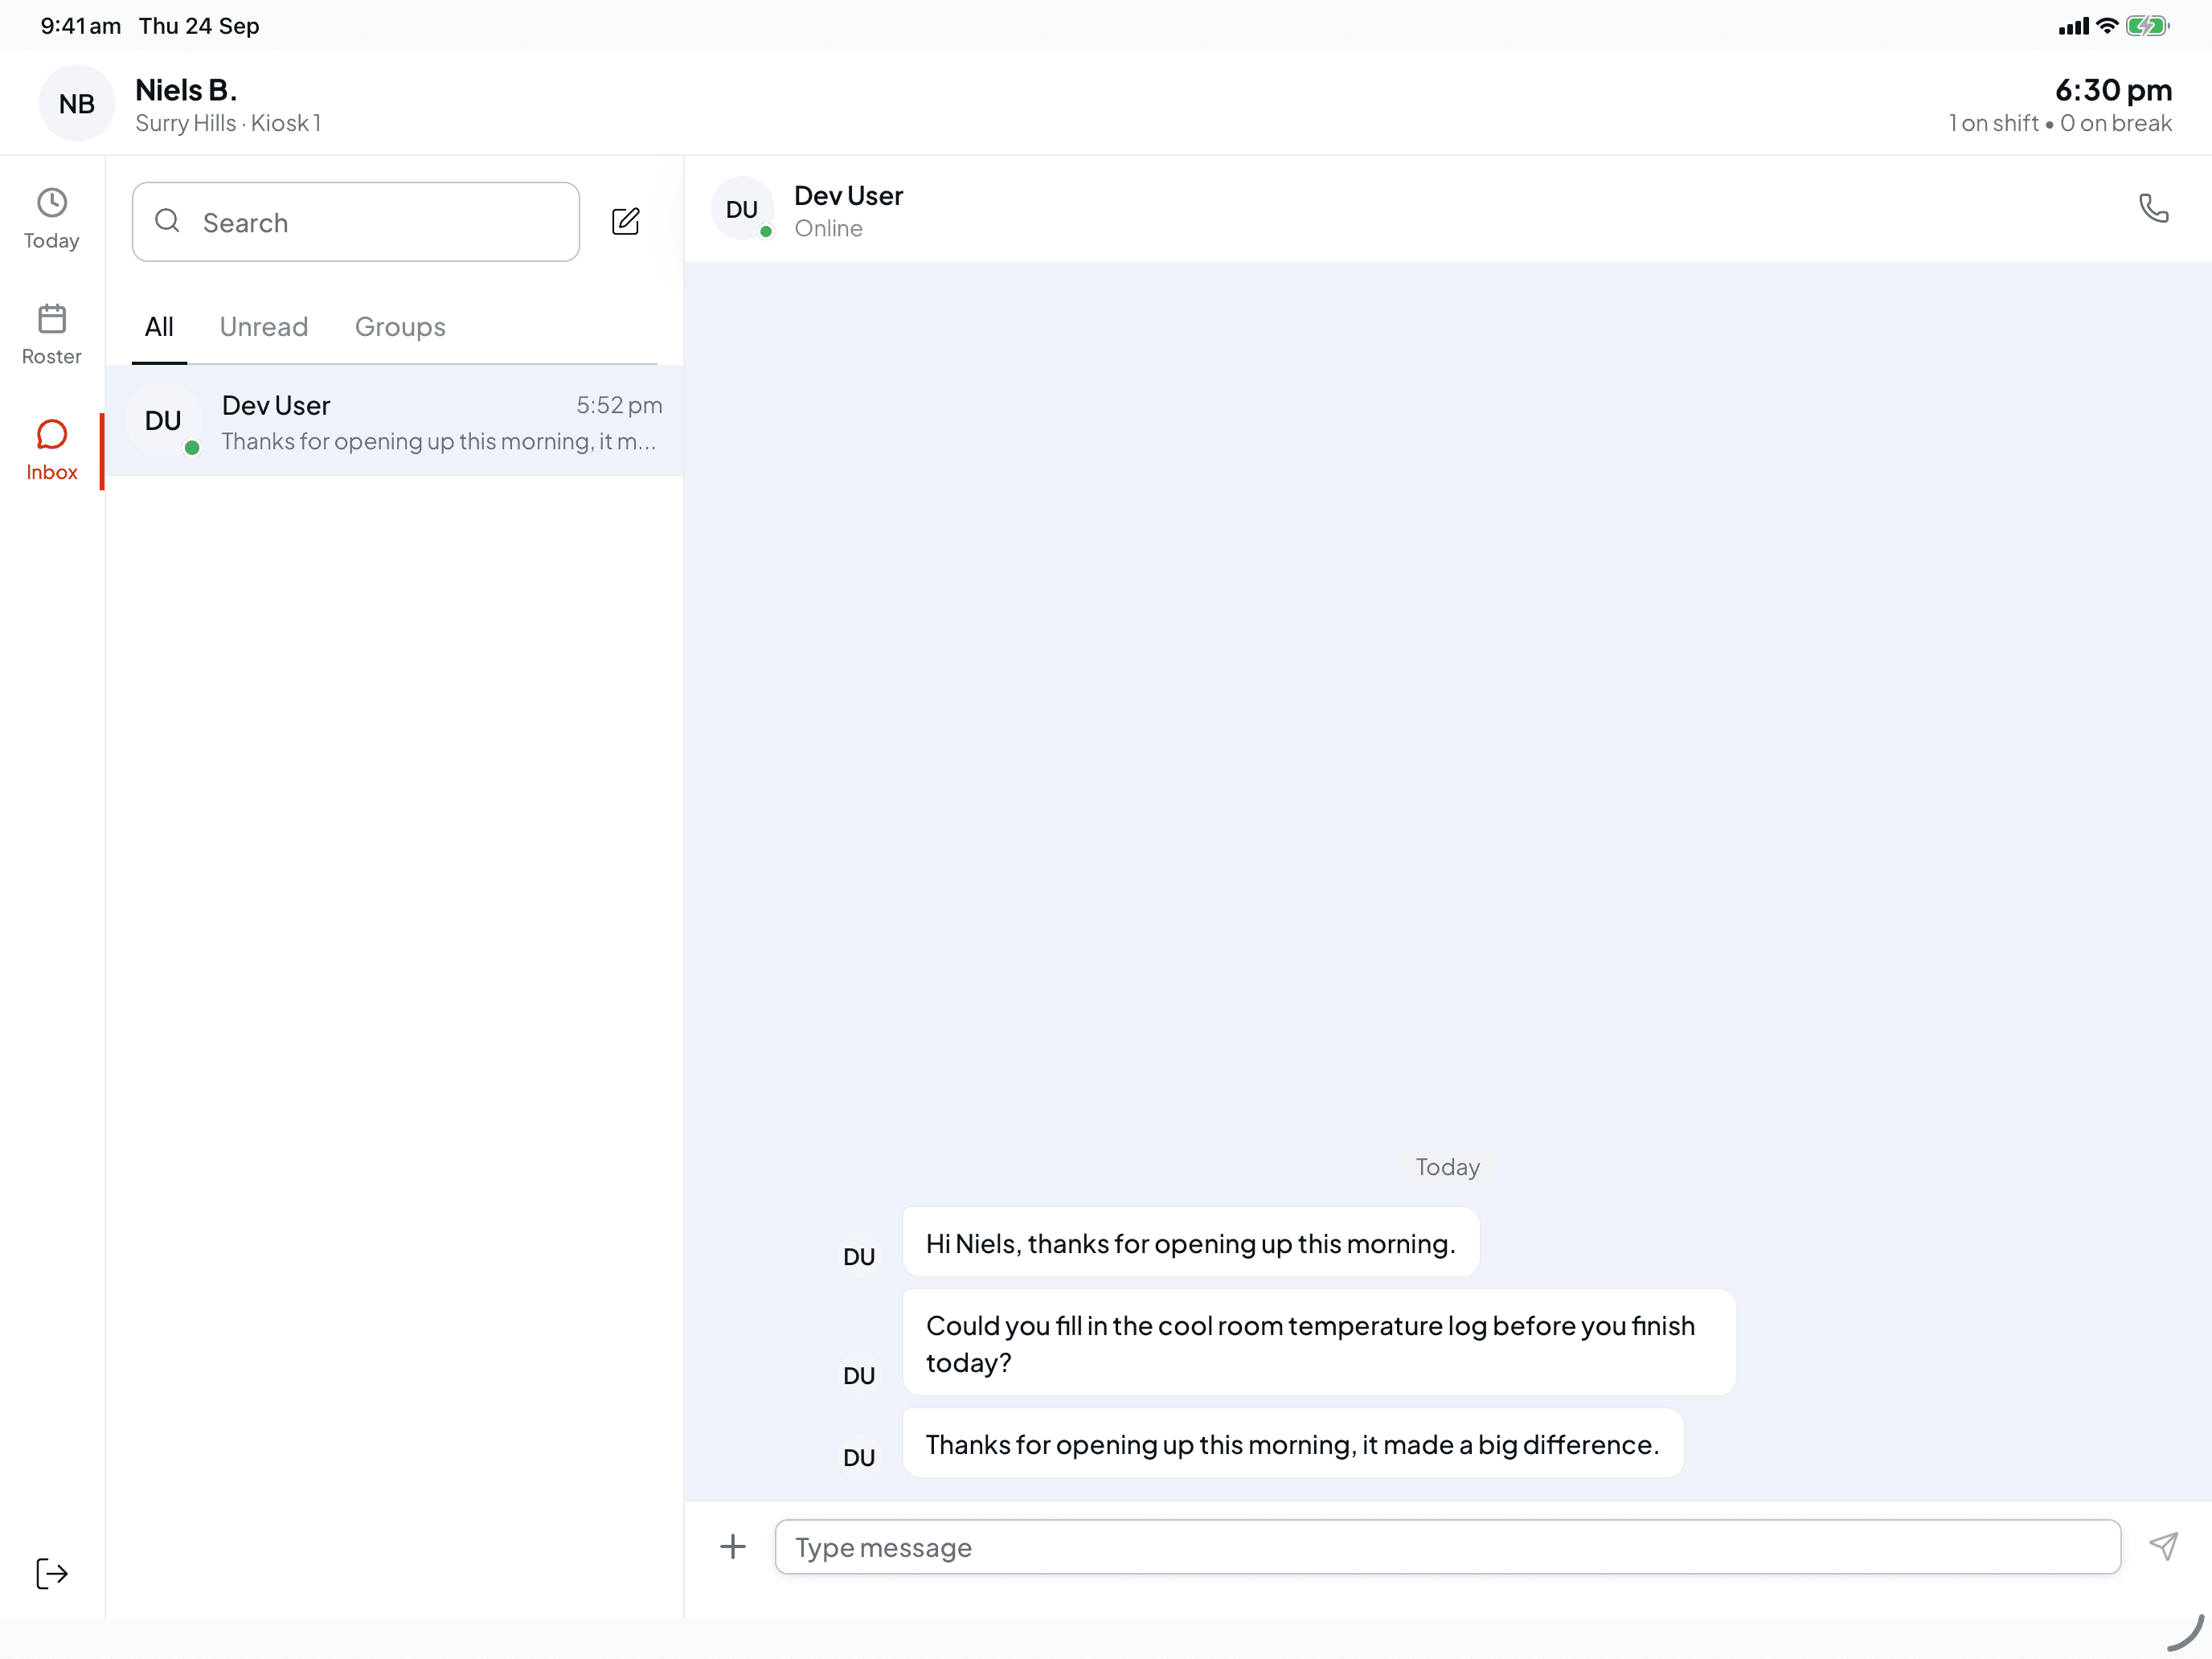Screen dimensions: 2212x1659
Task: Tap DU avatar beside temperature log message
Action: click(x=859, y=1375)
